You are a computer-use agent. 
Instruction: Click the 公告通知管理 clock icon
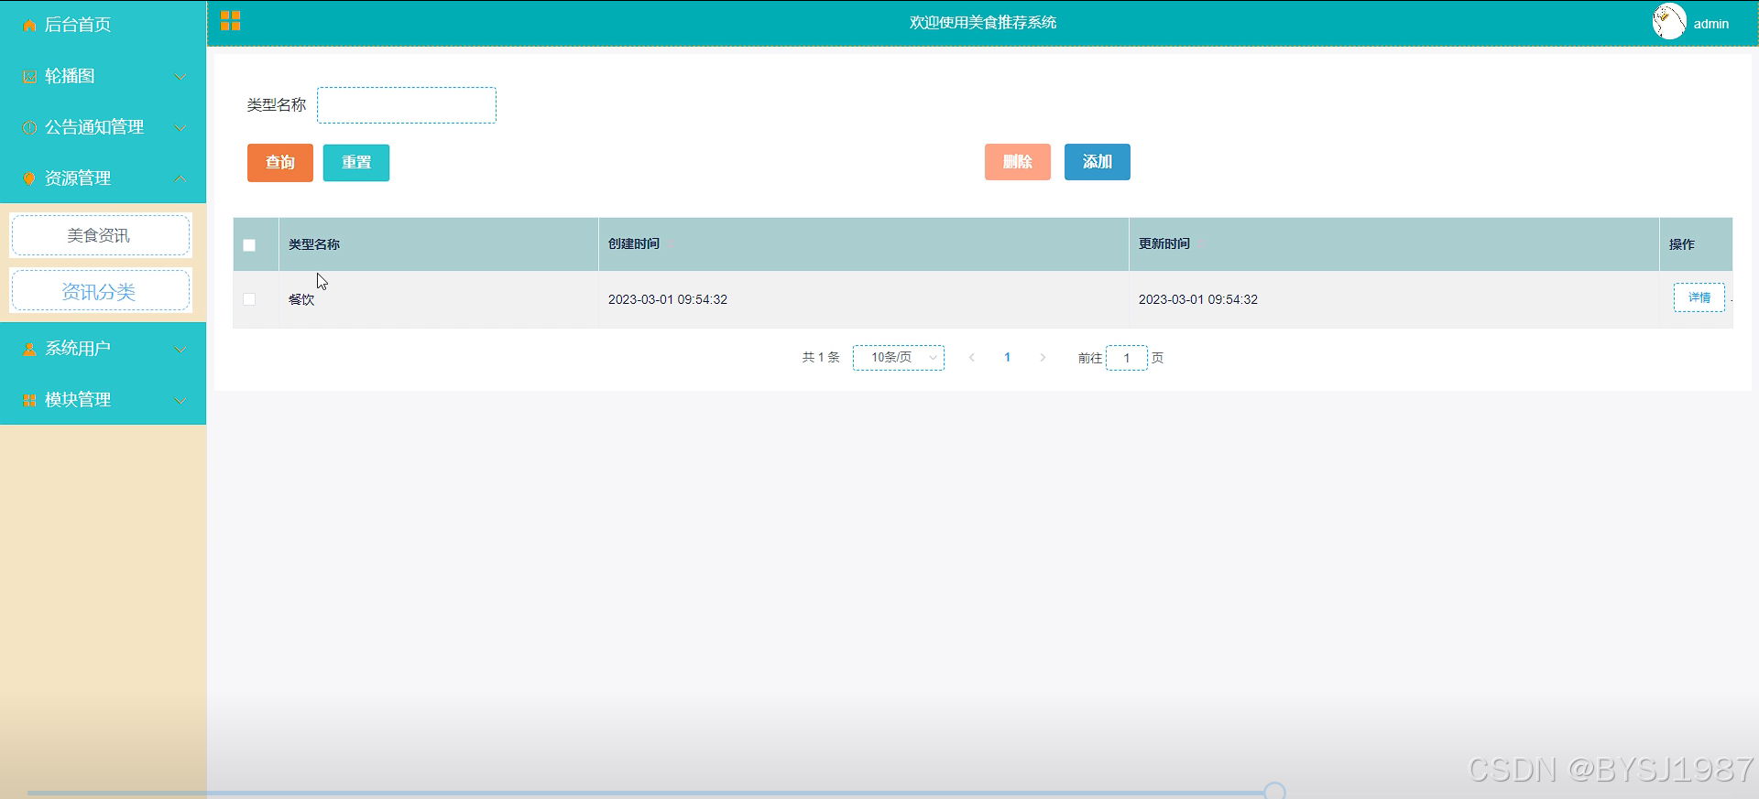pyautogui.click(x=29, y=128)
